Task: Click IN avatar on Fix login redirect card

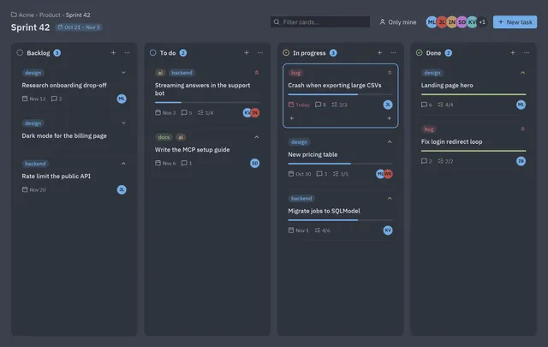Action: pos(521,161)
